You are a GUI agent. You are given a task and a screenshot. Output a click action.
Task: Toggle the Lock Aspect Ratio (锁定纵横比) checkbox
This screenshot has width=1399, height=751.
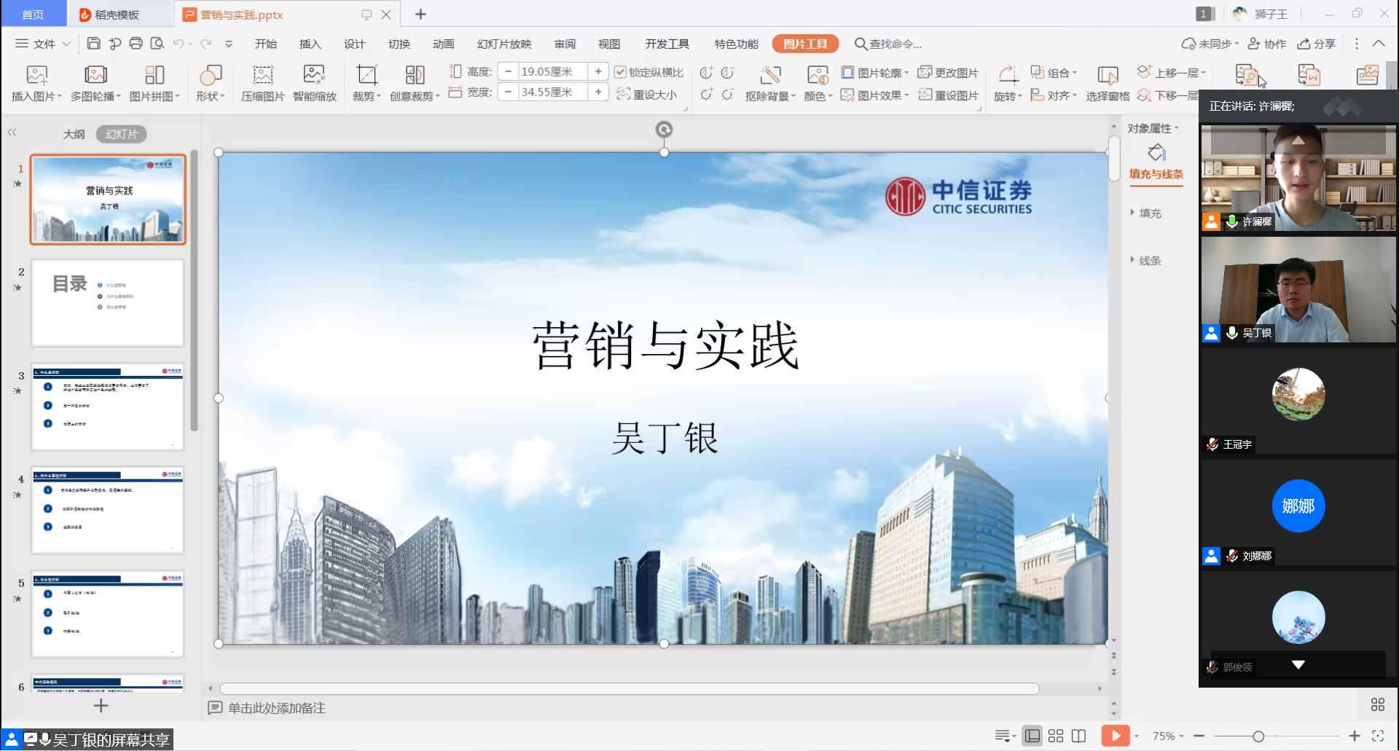(x=620, y=72)
